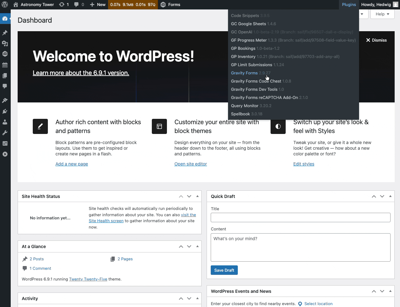Select Gravity Forms in the Plugins menu
The image size is (400, 307).
point(244,73)
